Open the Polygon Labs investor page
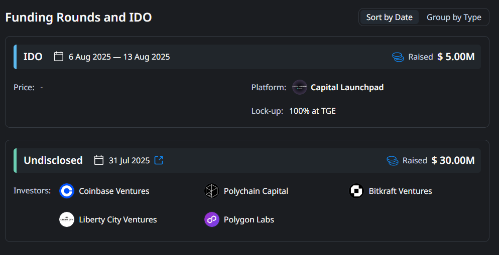Viewport: 499px width, 255px height. click(248, 219)
